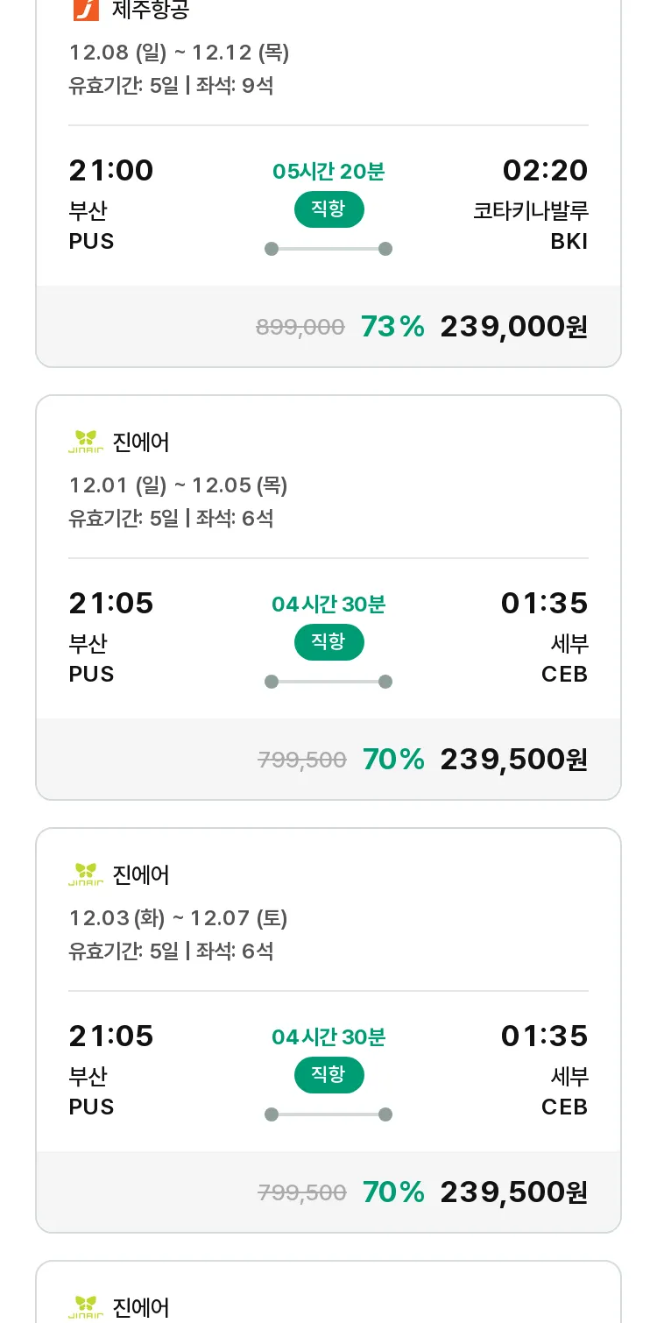
Task: Tap the Jin Air logo on bottom card
Action: [x=86, y=1307]
